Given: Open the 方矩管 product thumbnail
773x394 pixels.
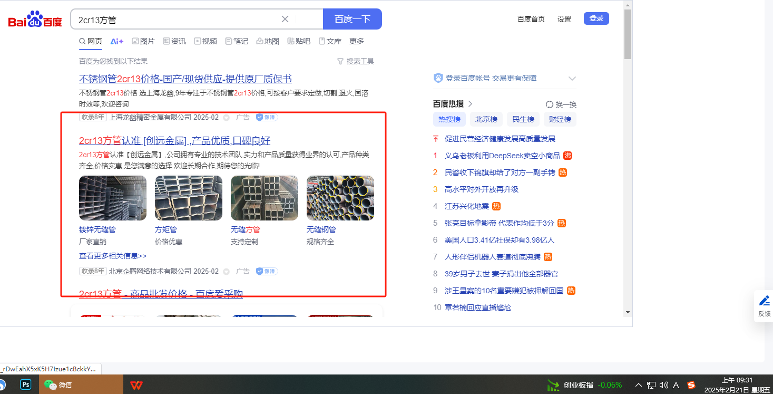Looking at the screenshot, I should tap(189, 198).
